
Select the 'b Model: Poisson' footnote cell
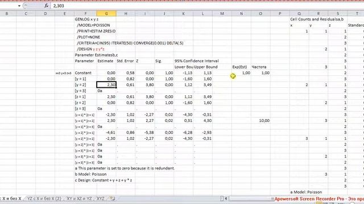(91, 174)
